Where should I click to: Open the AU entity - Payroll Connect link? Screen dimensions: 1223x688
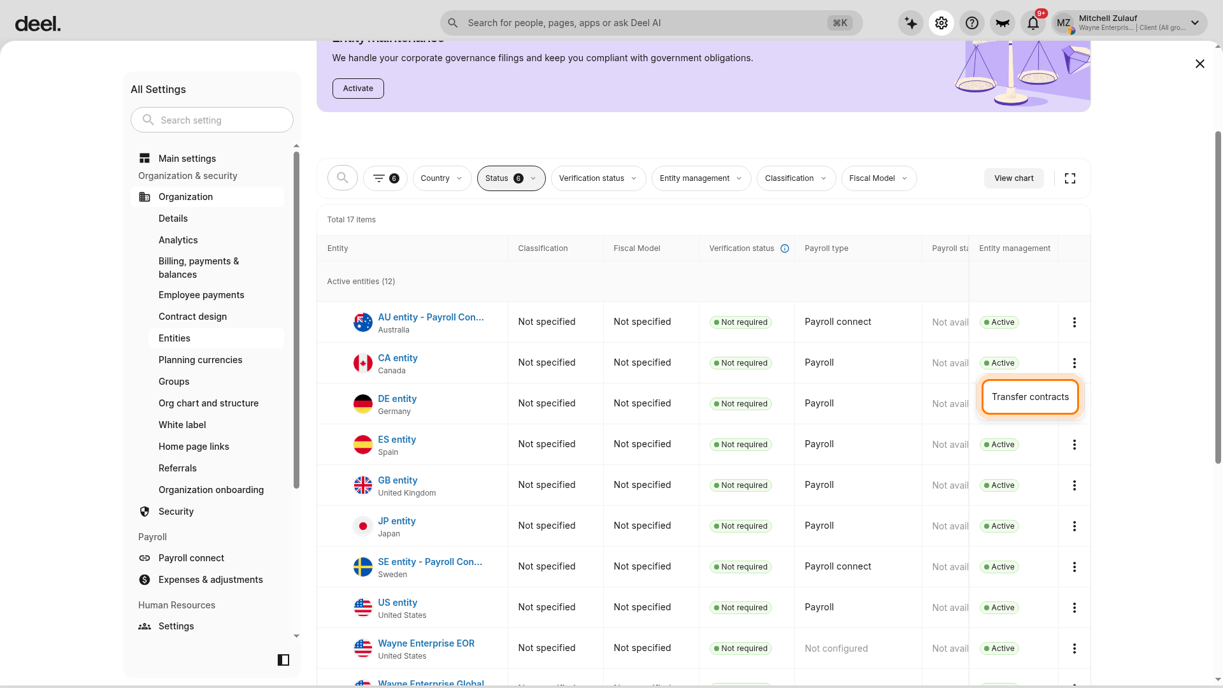(x=431, y=317)
